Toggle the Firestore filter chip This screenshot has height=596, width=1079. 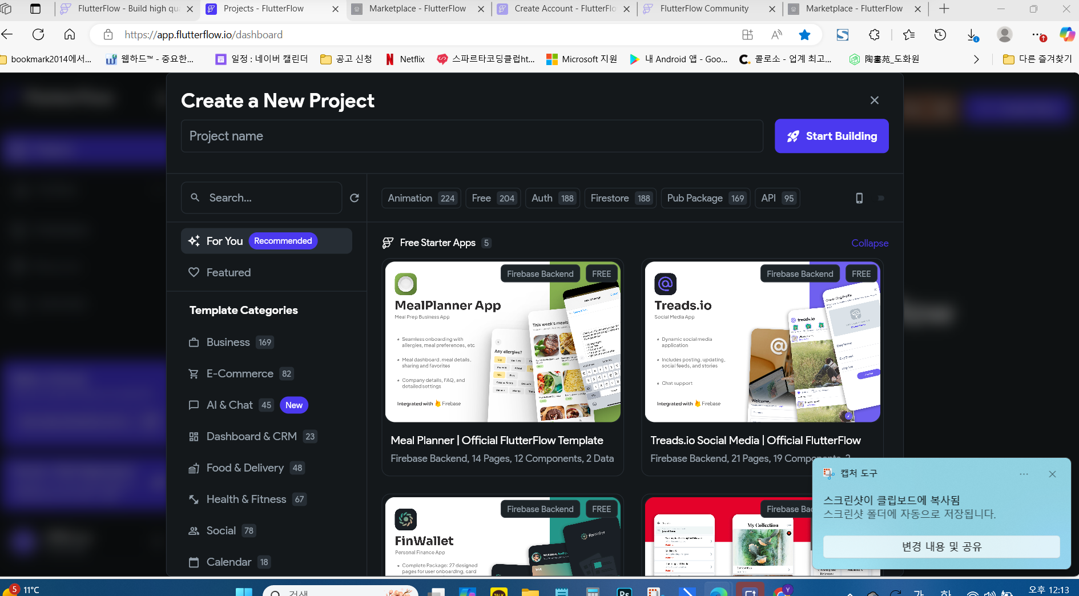(621, 198)
